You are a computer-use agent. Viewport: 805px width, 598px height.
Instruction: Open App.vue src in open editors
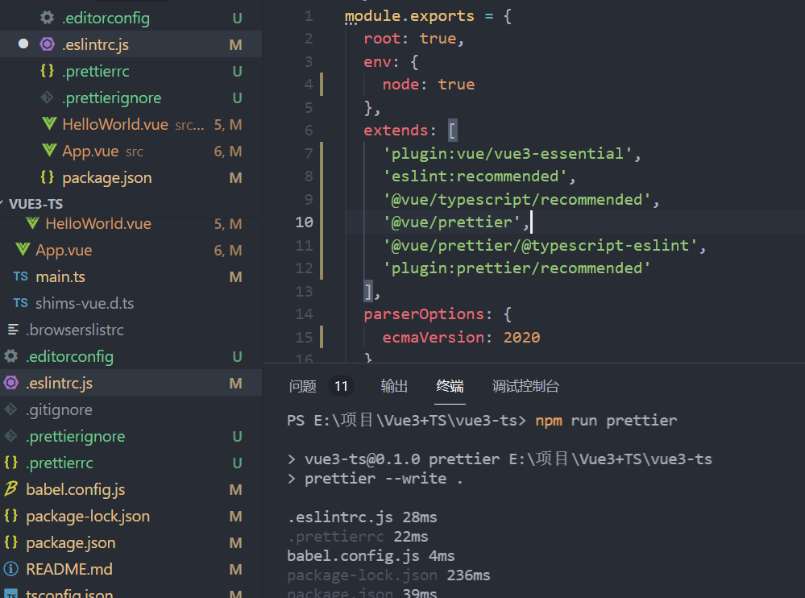tap(131, 151)
